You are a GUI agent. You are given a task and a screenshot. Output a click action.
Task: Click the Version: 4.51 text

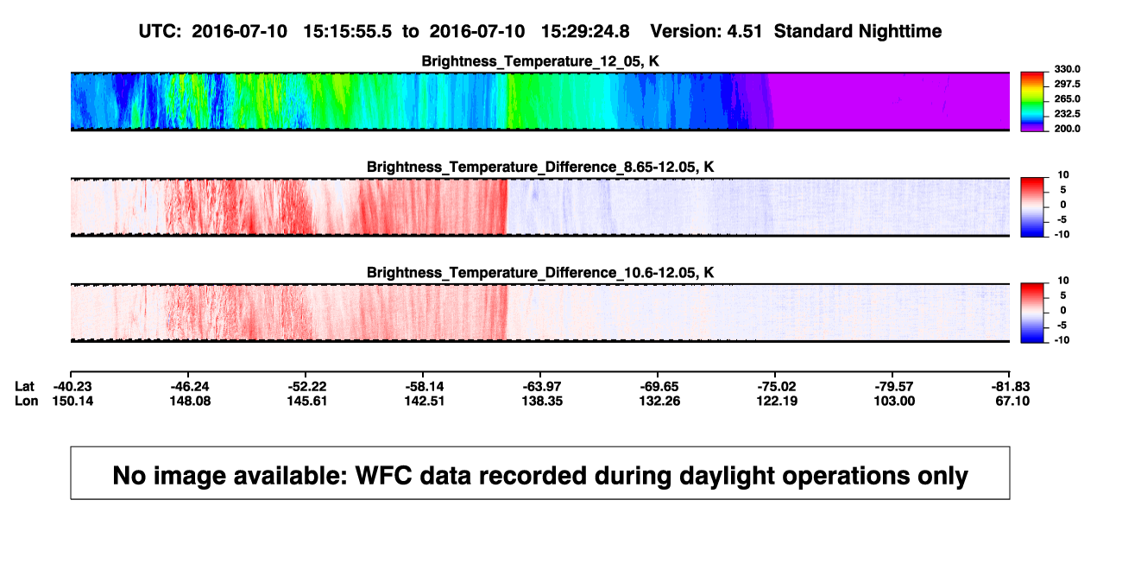coord(708,32)
